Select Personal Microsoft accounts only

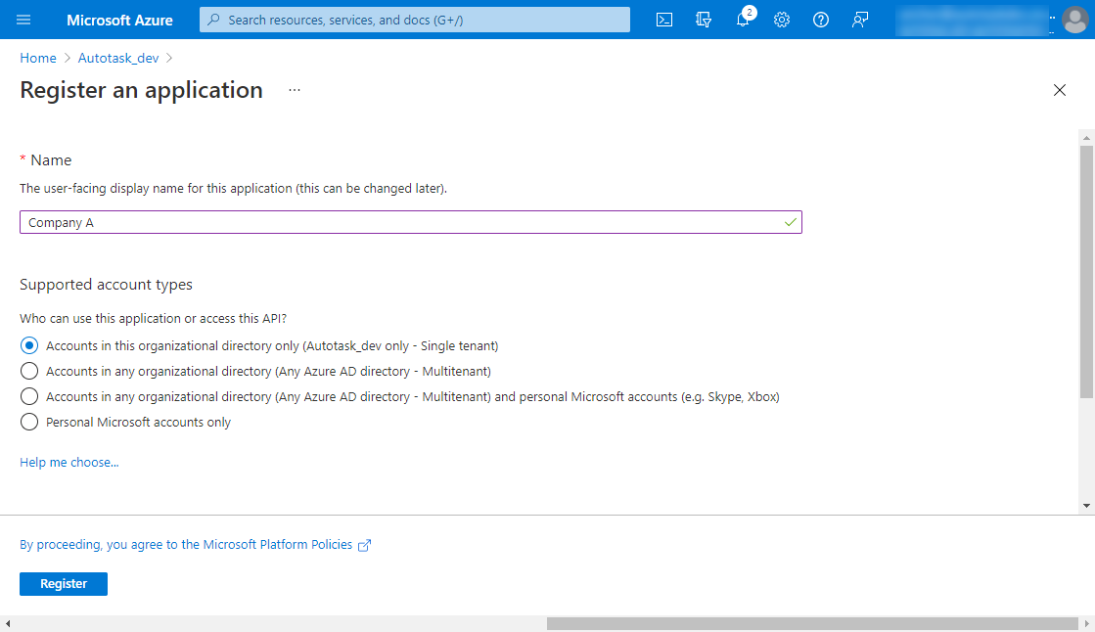point(29,422)
